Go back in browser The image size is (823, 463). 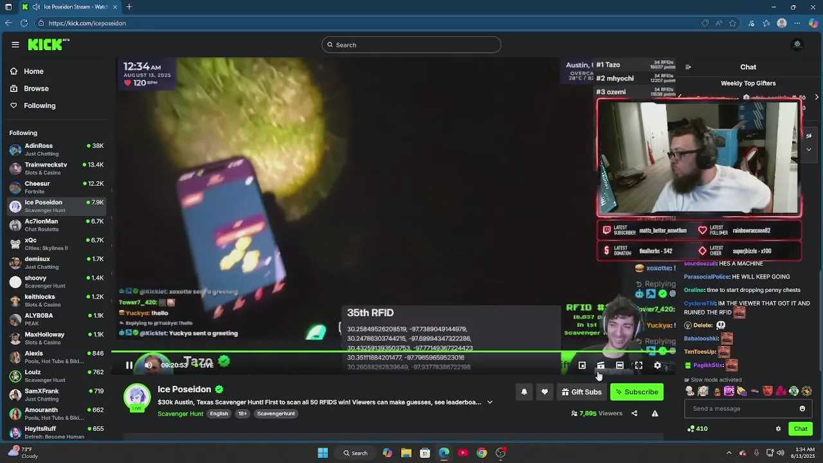(8, 23)
